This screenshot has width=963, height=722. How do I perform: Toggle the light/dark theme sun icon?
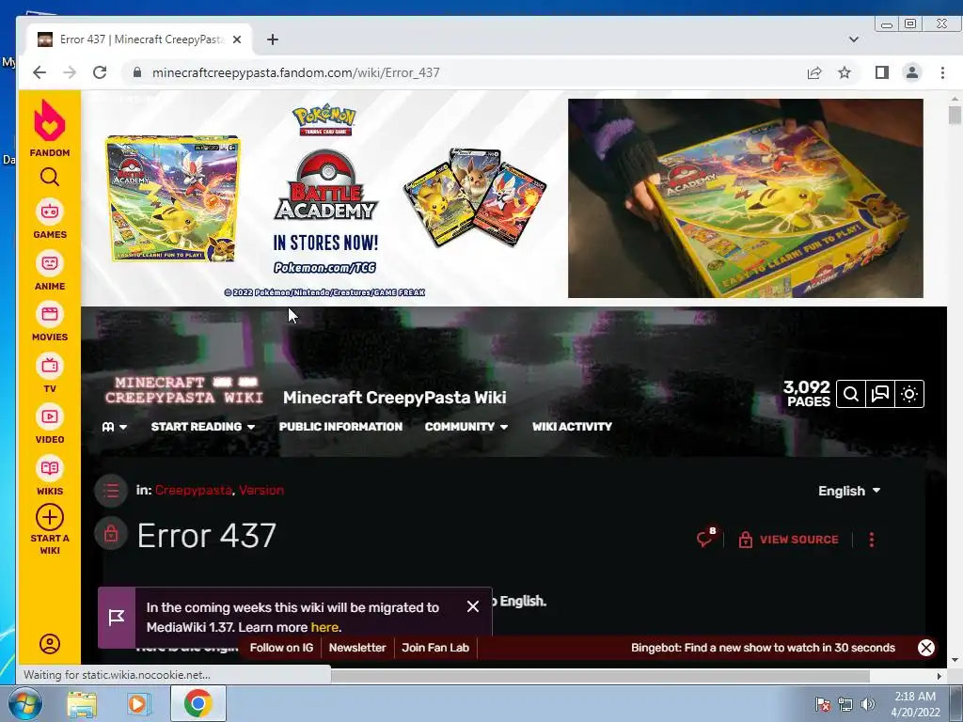909,394
